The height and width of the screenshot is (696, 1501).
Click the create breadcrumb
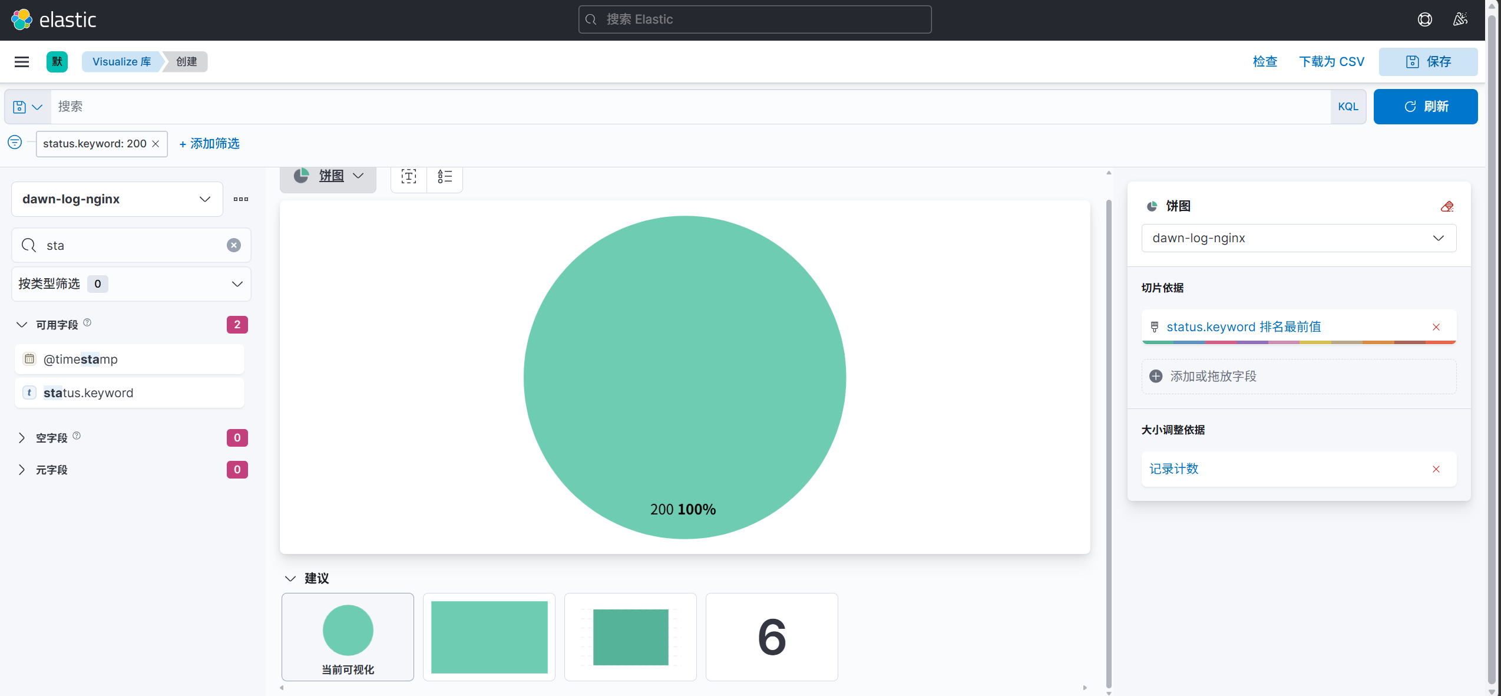[186, 62]
